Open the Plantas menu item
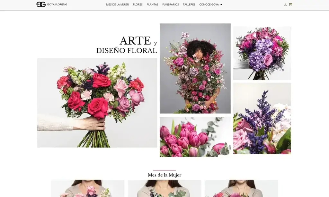 [x=152, y=4]
